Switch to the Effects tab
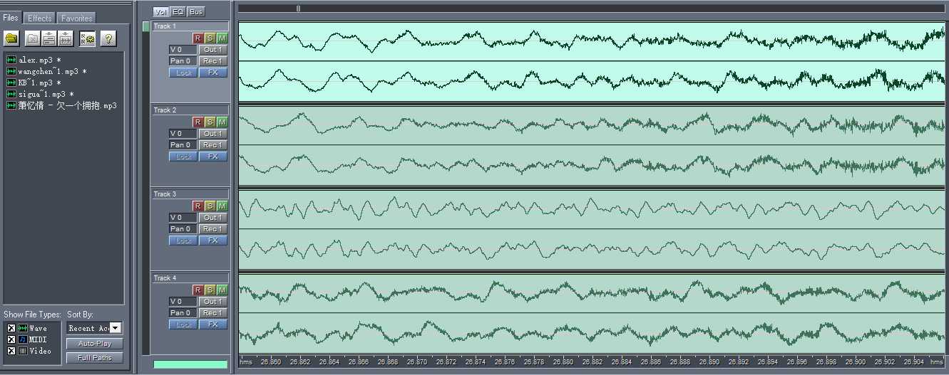Viewport: 949px width, 375px height. (x=40, y=18)
